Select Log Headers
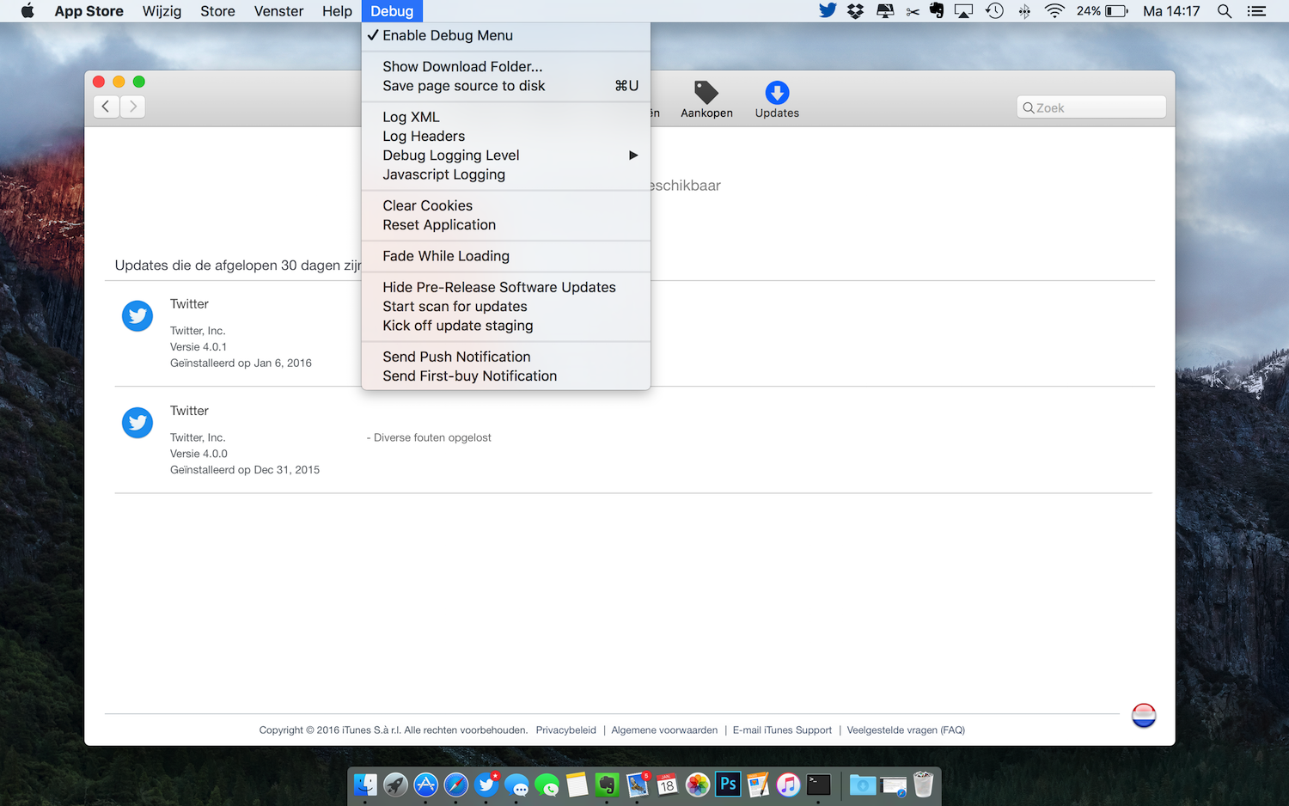Viewport: 1289px width, 806px height. click(506, 136)
